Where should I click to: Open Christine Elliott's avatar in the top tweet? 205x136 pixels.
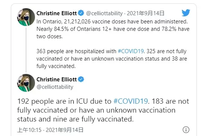[26, 17]
